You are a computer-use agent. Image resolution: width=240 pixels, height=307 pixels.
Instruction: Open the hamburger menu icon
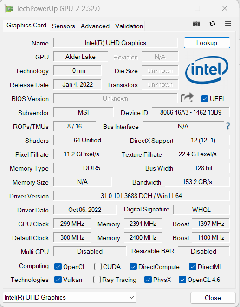point(228,24)
